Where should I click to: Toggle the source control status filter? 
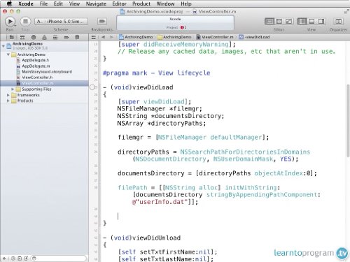coord(20,259)
